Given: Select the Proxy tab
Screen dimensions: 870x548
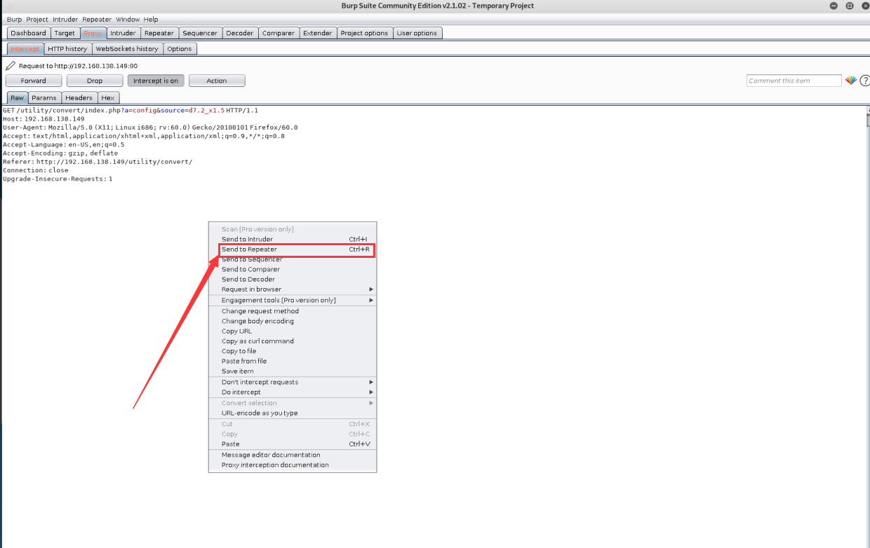Looking at the screenshot, I should tap(93, 33).
